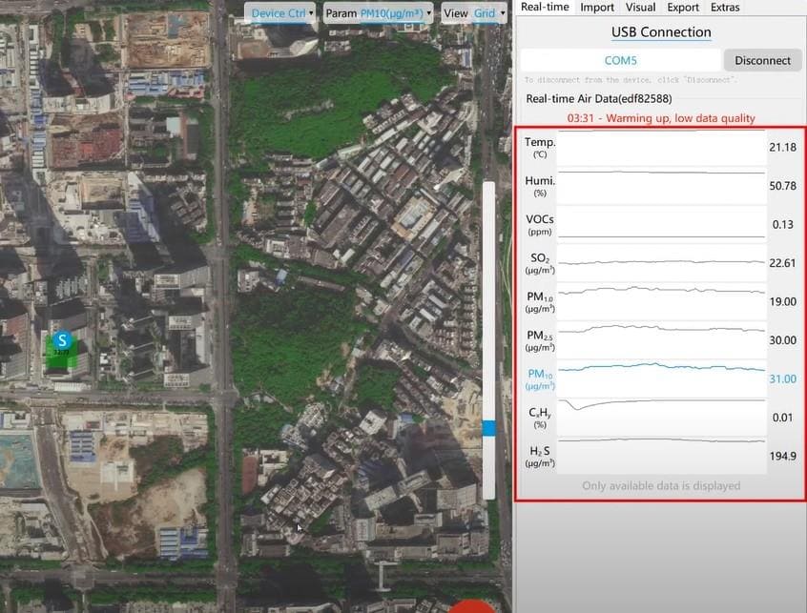Click the blue S sensor marker on map
The width and height of the screenshot is (807, 613).
tap(63, 340)
